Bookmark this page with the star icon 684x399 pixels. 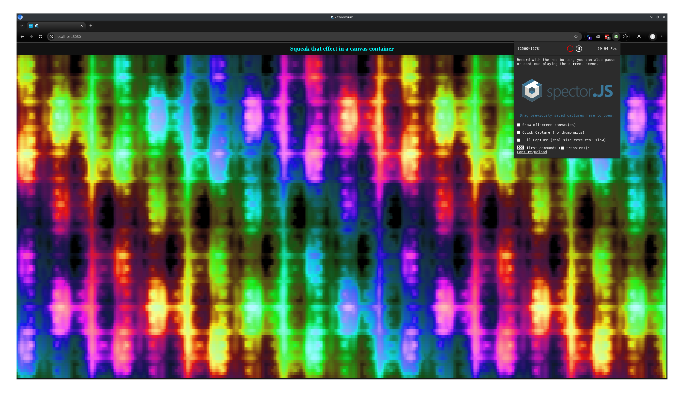click(x=576, y=37)
